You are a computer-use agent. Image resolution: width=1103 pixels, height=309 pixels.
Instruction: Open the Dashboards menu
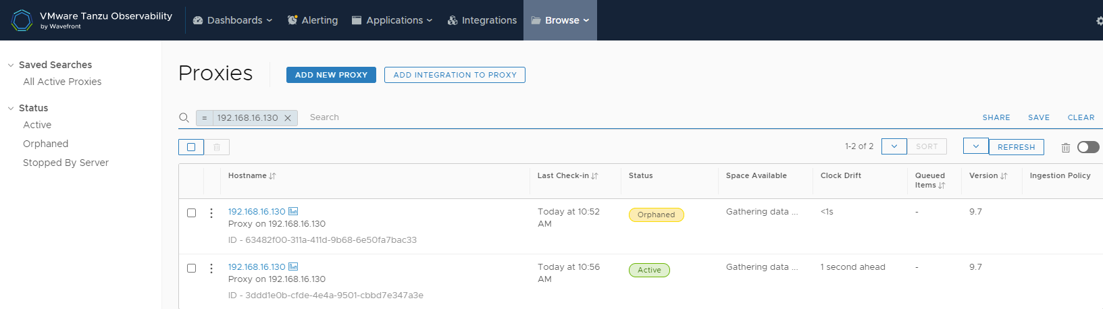[x=233, y=20]
